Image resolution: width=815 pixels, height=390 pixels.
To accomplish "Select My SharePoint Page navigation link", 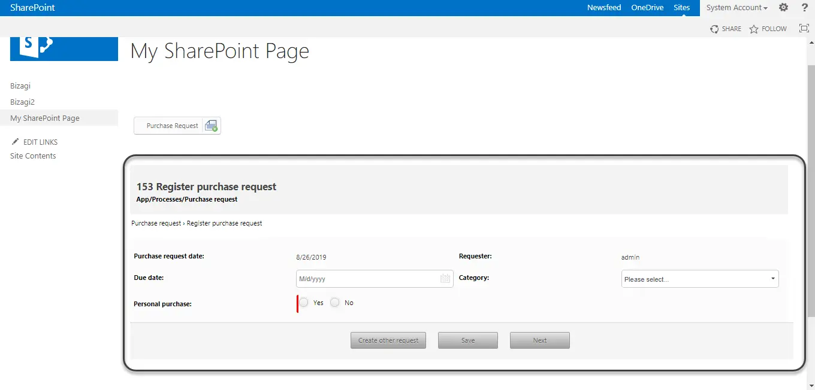I will tap(45, 118).
